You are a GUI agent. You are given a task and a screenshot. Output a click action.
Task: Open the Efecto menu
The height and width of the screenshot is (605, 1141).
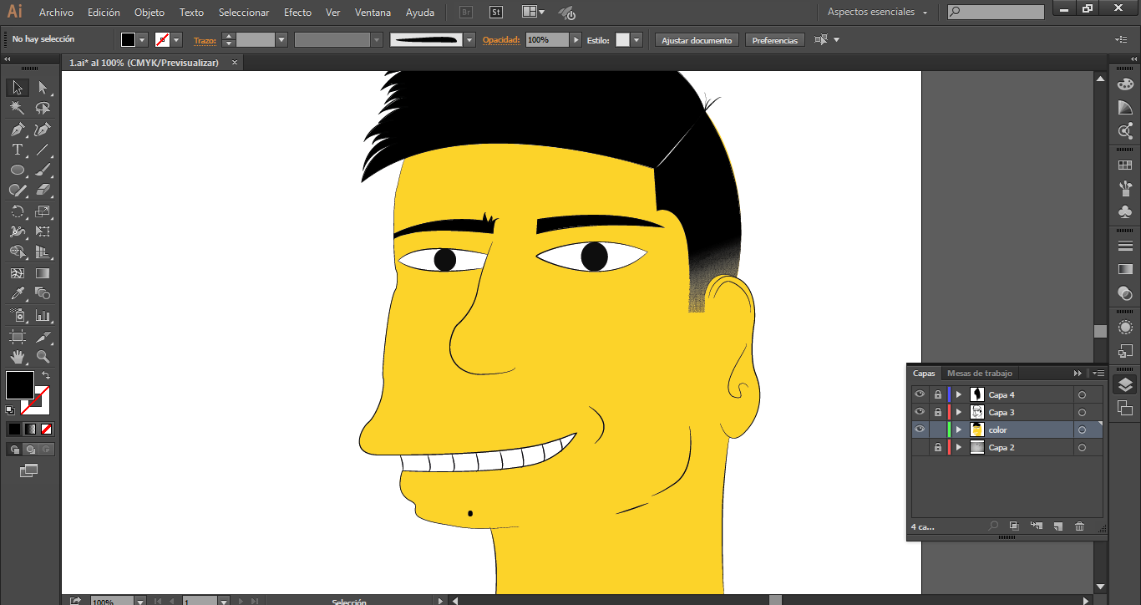tap(297, 13)
